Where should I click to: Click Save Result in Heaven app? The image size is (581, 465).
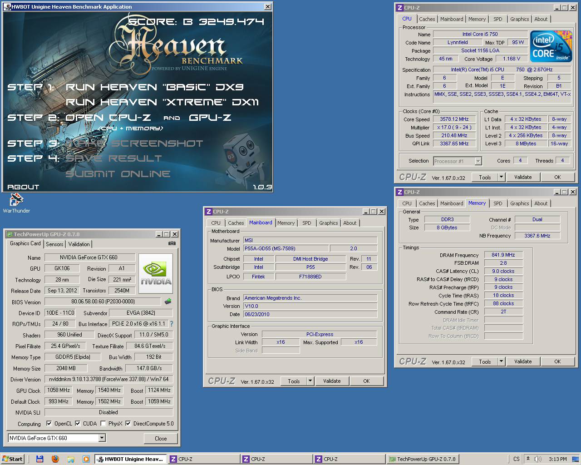coord(113,158)
